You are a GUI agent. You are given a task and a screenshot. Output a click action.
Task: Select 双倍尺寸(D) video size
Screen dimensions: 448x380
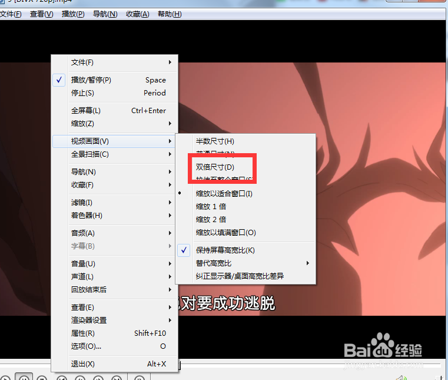[245, 167]
